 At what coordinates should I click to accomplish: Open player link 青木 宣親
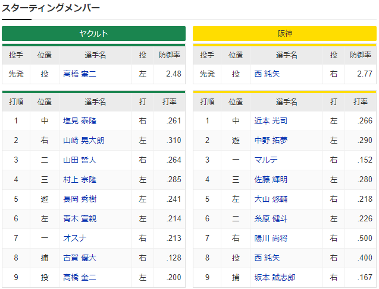coord(80,218)
